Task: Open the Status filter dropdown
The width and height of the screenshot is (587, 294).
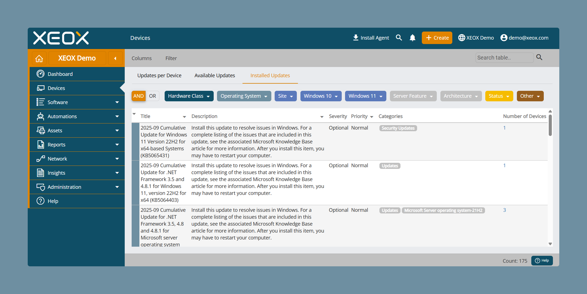Action: (499, 96)
